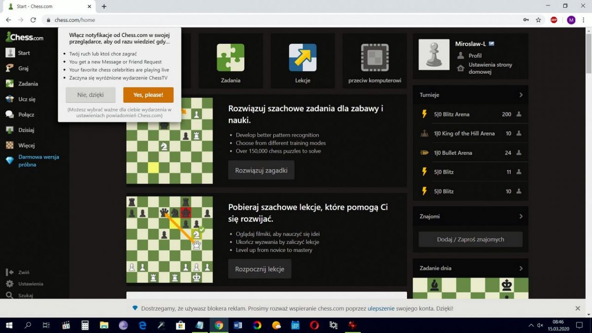This screenshot has height=333, width=592.
Task: Open the 5|0 Blitz tournament with 10 players
Action: pos(471,191)
